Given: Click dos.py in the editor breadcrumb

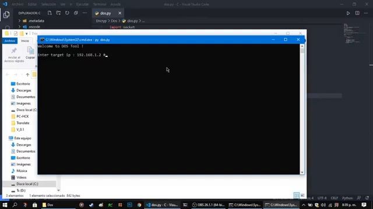Looking at the screenshot, I should [132, 21].
